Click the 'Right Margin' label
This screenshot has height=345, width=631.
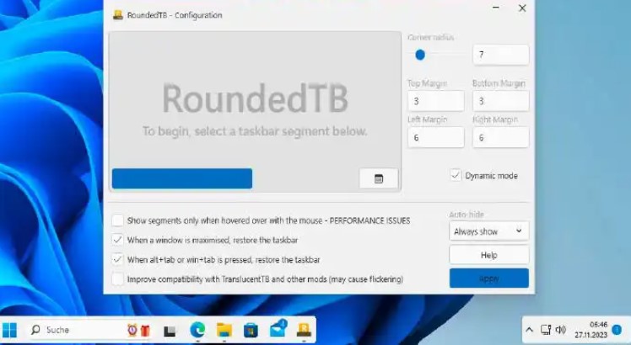pyautogui.click(x=495, y=119)
